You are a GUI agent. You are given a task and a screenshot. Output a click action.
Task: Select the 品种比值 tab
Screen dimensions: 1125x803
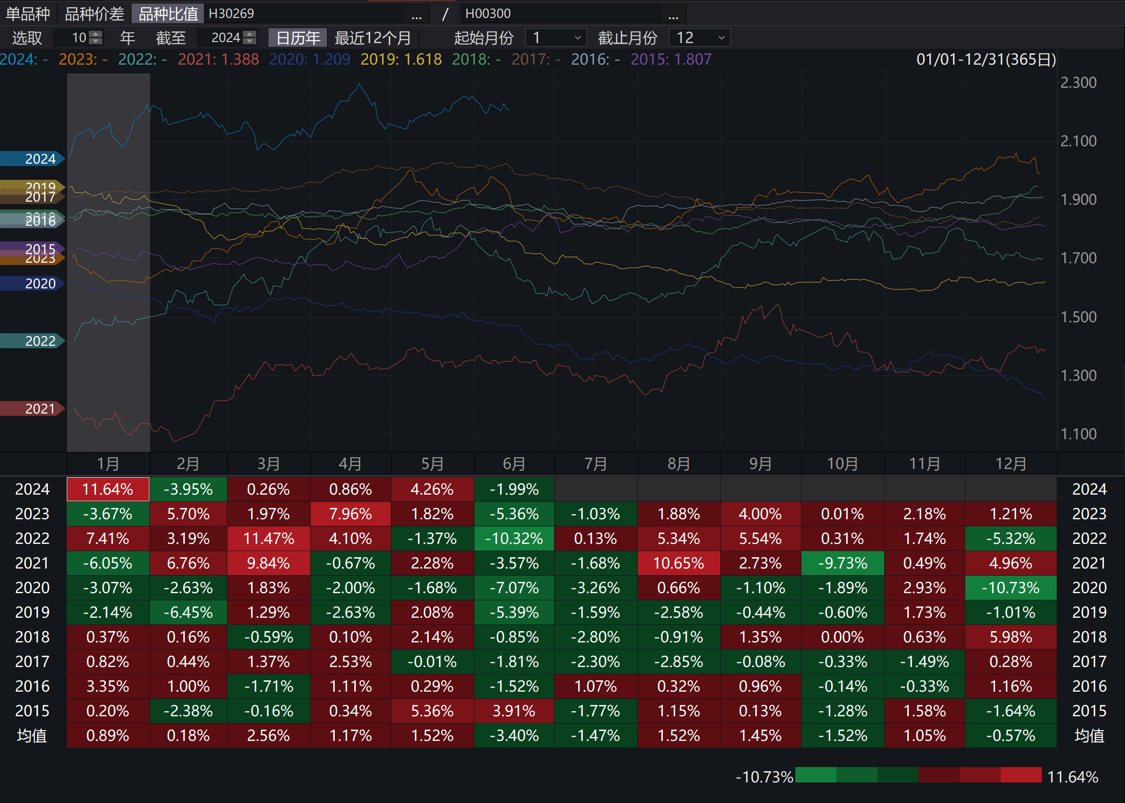(x=168, y=14)
